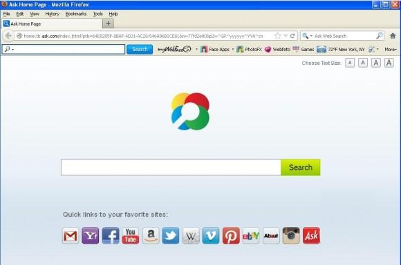Open the History menu
401x265 pixels.
click(52, 14)
